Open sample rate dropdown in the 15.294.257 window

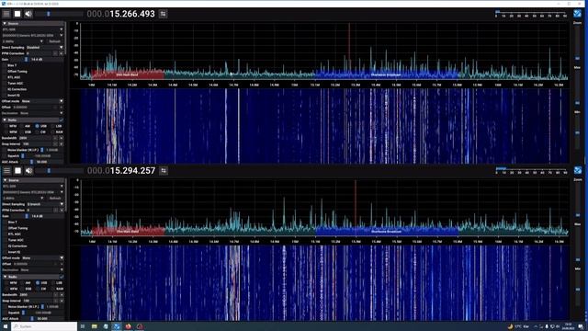coord(23,199)
